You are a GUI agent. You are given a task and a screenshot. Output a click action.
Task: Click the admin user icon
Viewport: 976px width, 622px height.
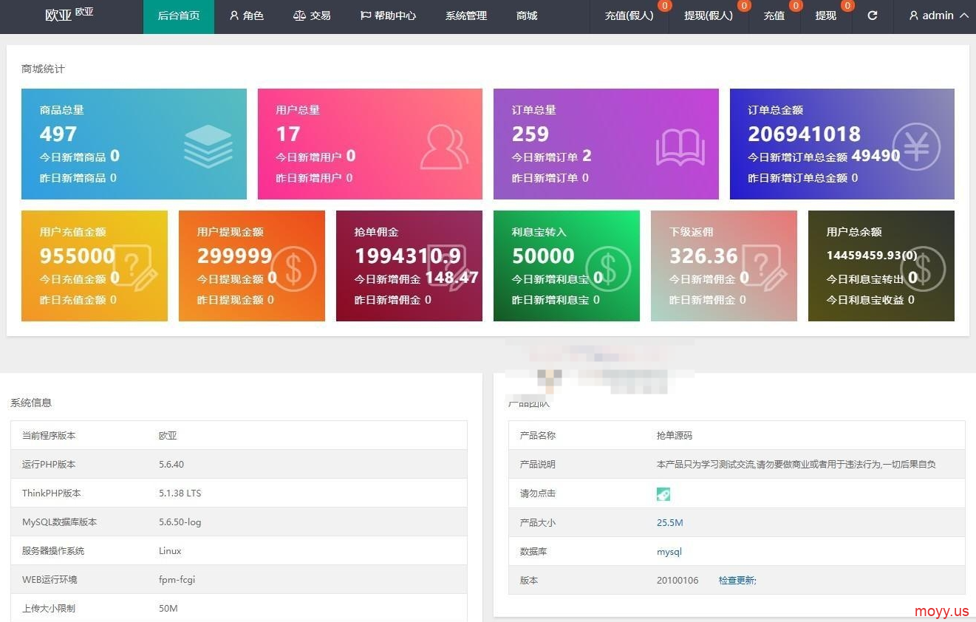(x=914, y=16)
